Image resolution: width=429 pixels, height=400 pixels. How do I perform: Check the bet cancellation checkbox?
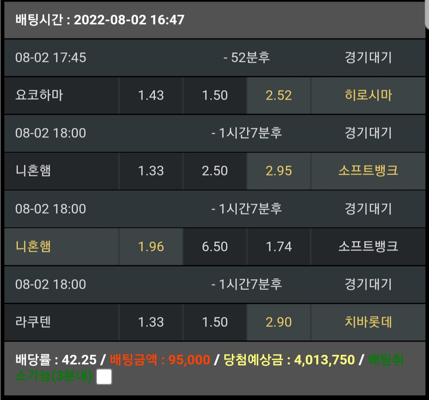coord(104,377)
